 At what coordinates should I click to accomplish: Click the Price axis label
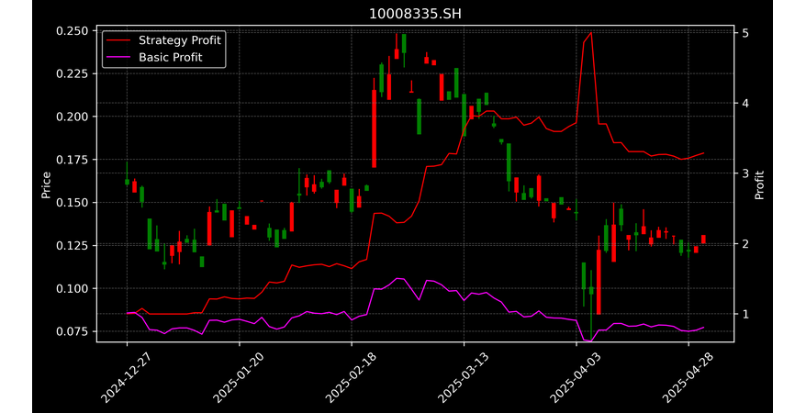[46, 185]
